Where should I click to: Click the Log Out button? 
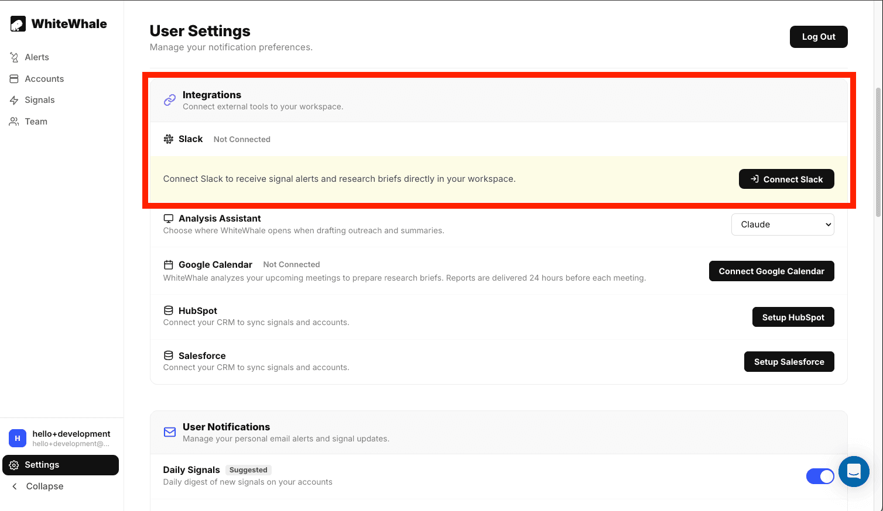tap(819, 37)
